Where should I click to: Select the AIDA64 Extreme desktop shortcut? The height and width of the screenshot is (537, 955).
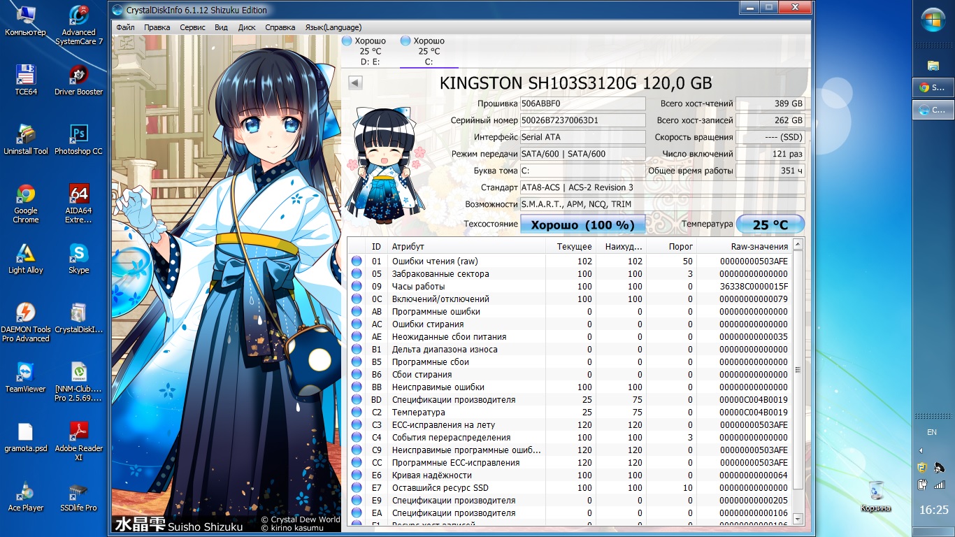[x=79, y=203]
